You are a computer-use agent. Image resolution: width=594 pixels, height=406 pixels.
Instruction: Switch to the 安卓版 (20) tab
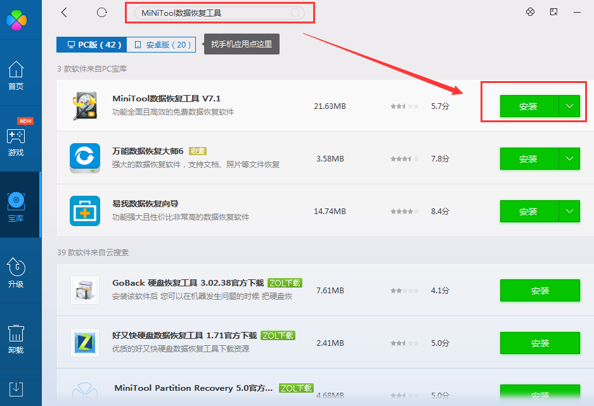coord(162,44)
